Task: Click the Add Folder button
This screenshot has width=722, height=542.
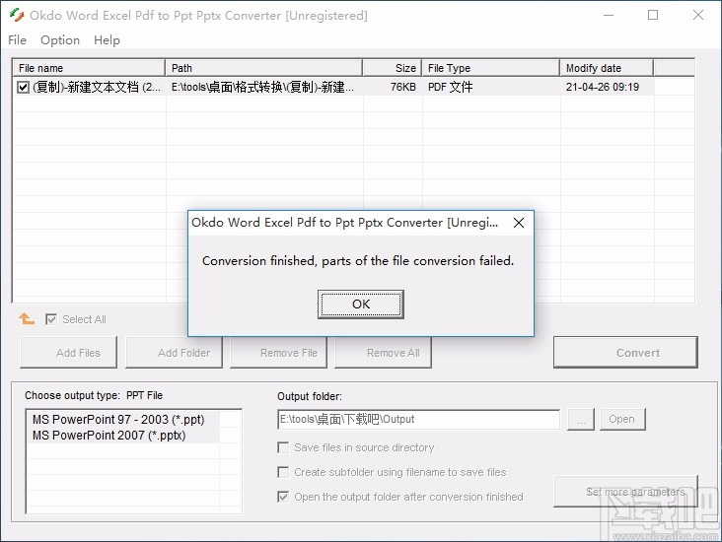Action: (x=174, y=353)
